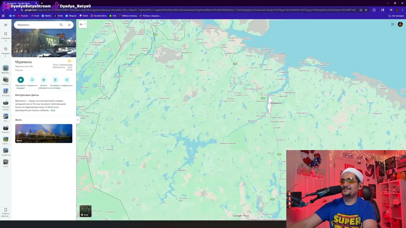This screenshot has height=228, width=406.
Task: Open Telegram bookmark
Action: (x=71, y=16)
